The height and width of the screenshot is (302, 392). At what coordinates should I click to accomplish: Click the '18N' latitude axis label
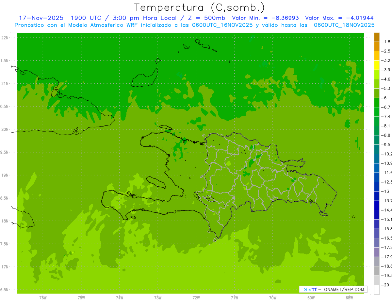pyautogui.click(x=6, y=221)
